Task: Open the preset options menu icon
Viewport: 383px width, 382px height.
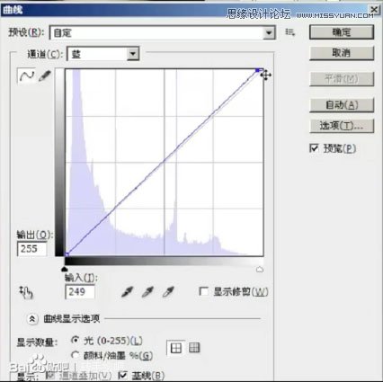Action: [x=289, y=32]
